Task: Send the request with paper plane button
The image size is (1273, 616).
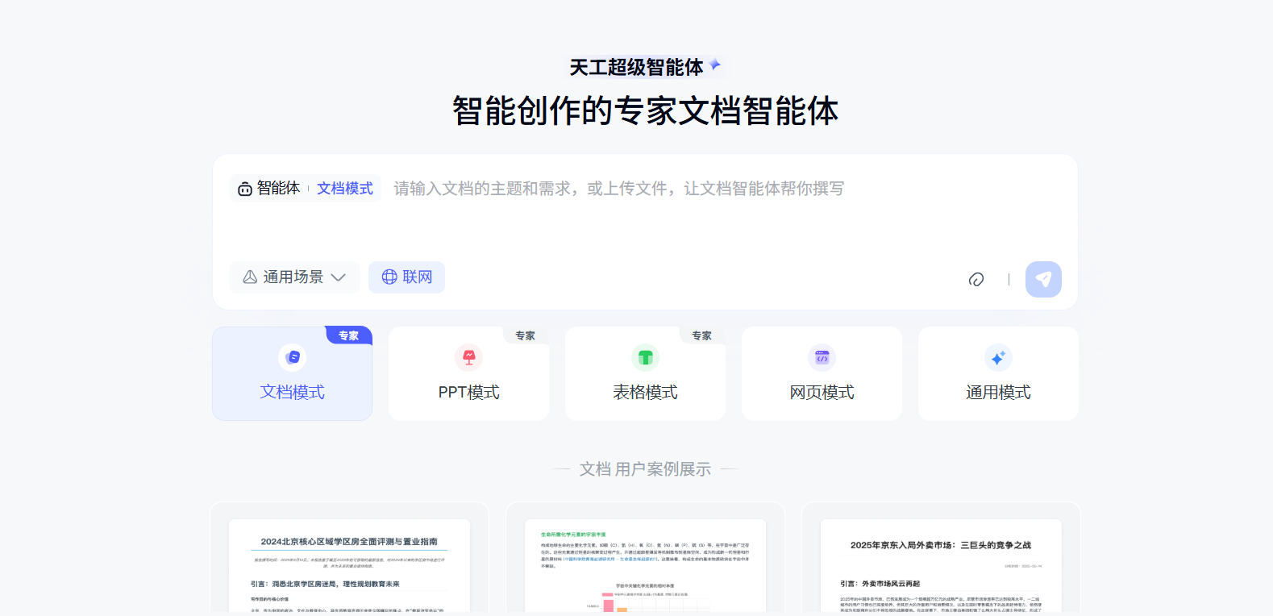Action: [x=1043, y=279]
